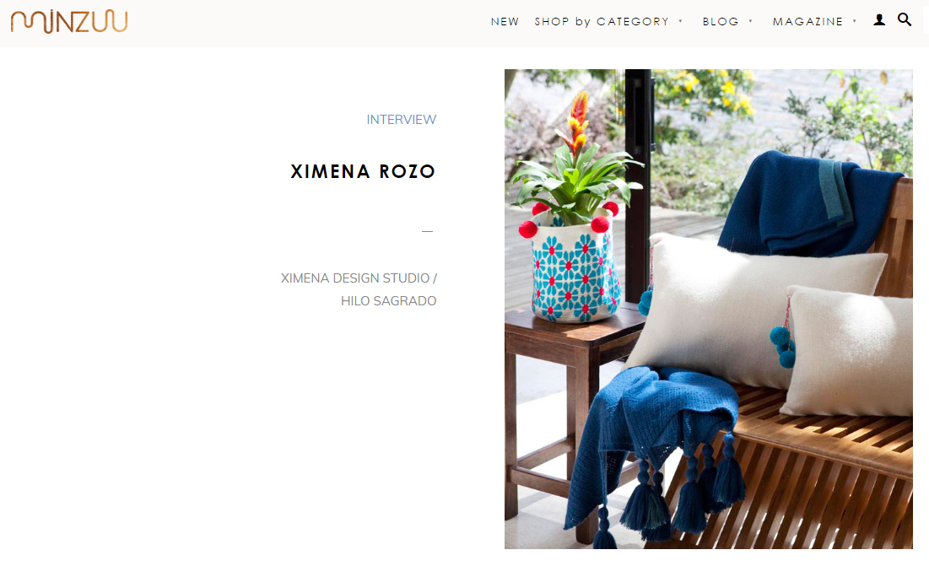This screenshot has height=566, width=929.
Task: Click the blue tasseled throw blanket
Action: click(651, 444)
